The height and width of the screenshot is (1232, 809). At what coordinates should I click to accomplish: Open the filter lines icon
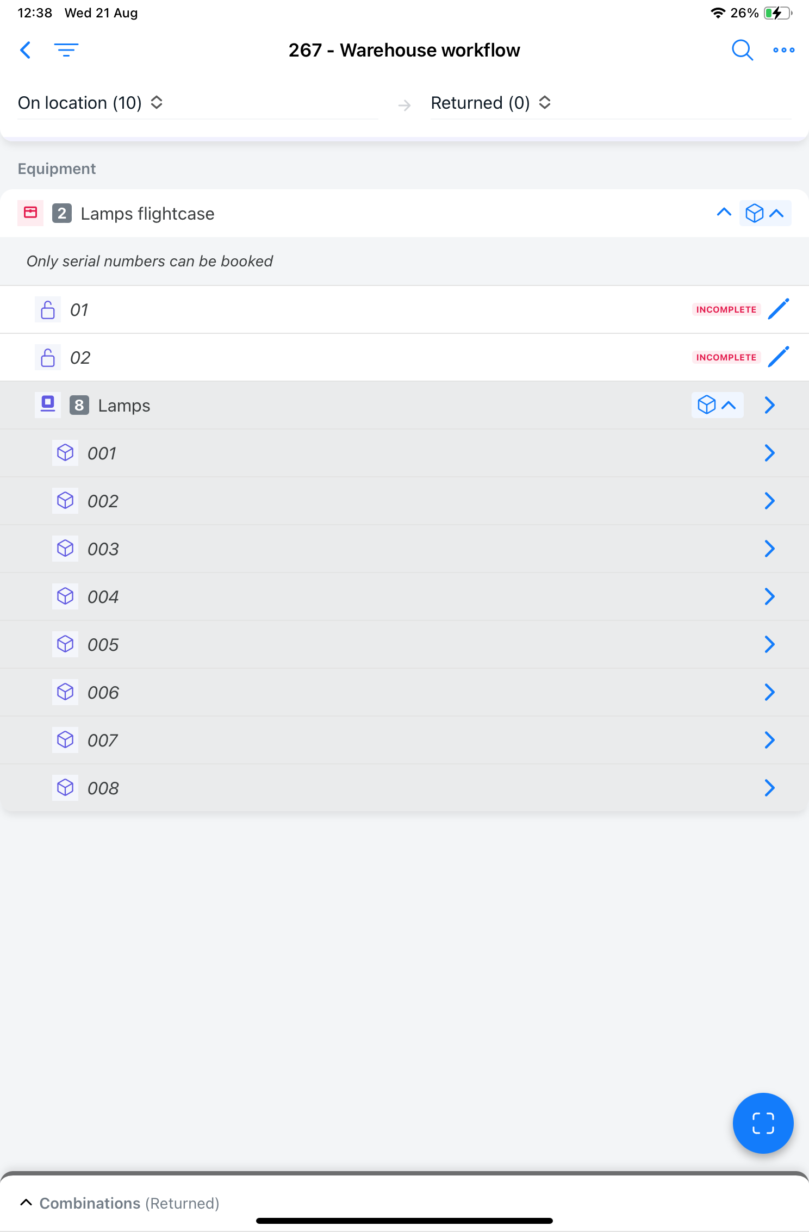(66, 50)
